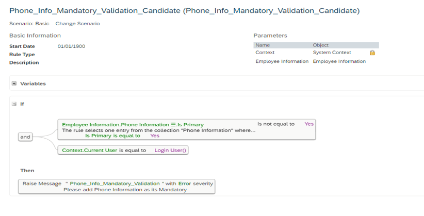Select the purple Yes value in first condition

309,124
